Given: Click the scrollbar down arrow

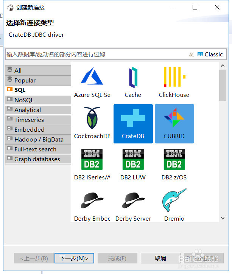Looking at the screenshot, I should (x=223, y=218).
